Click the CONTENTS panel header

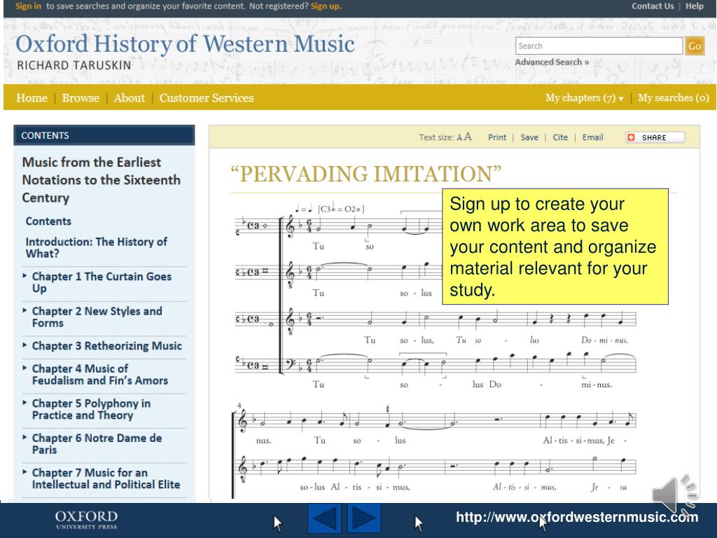[x=104, y=135]
